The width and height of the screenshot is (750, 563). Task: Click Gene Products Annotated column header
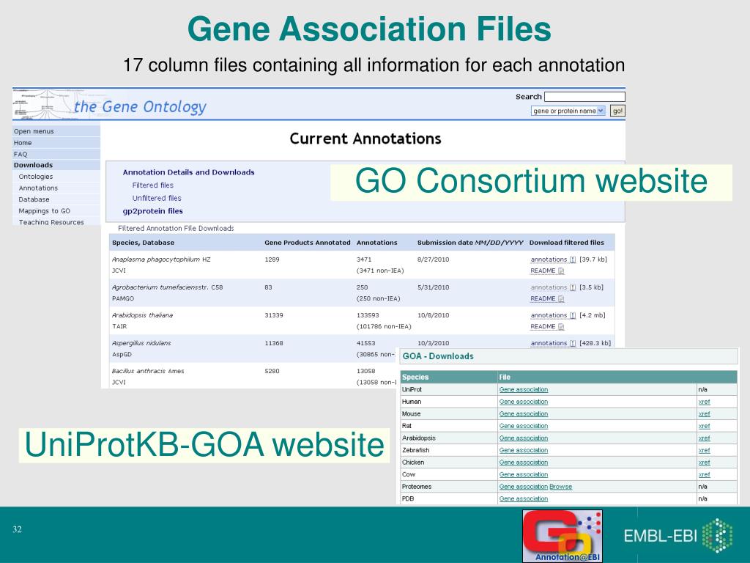308,243
